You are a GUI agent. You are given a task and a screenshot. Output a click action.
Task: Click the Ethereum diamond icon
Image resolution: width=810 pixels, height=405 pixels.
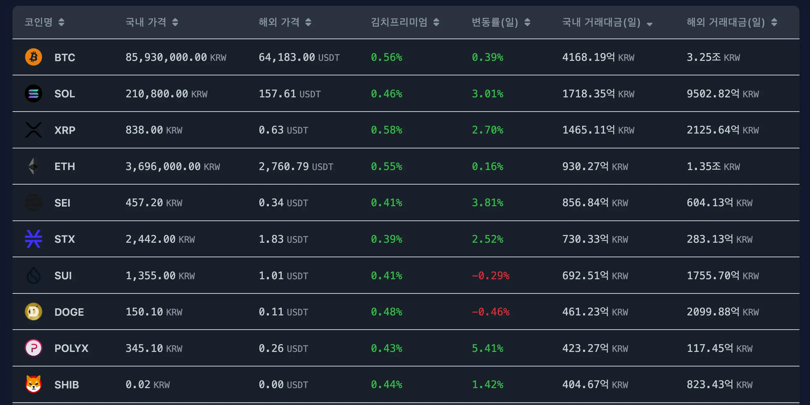(34, 166)
